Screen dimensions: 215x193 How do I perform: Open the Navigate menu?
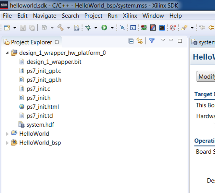44,16
